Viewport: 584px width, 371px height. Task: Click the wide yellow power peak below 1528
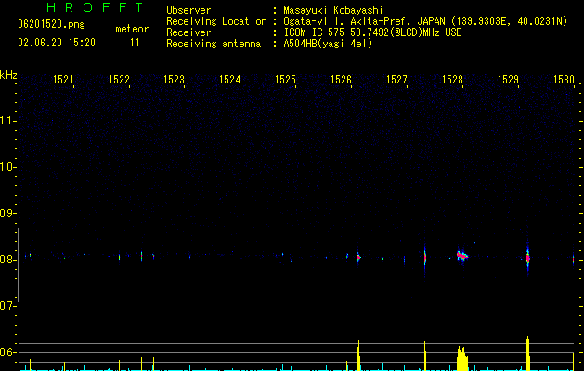462,358
